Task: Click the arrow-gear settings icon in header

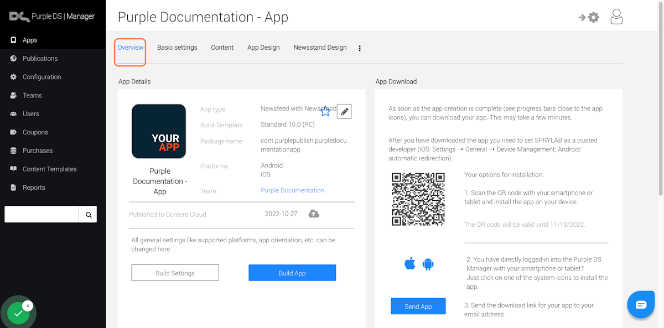Action: click(589, 17)
